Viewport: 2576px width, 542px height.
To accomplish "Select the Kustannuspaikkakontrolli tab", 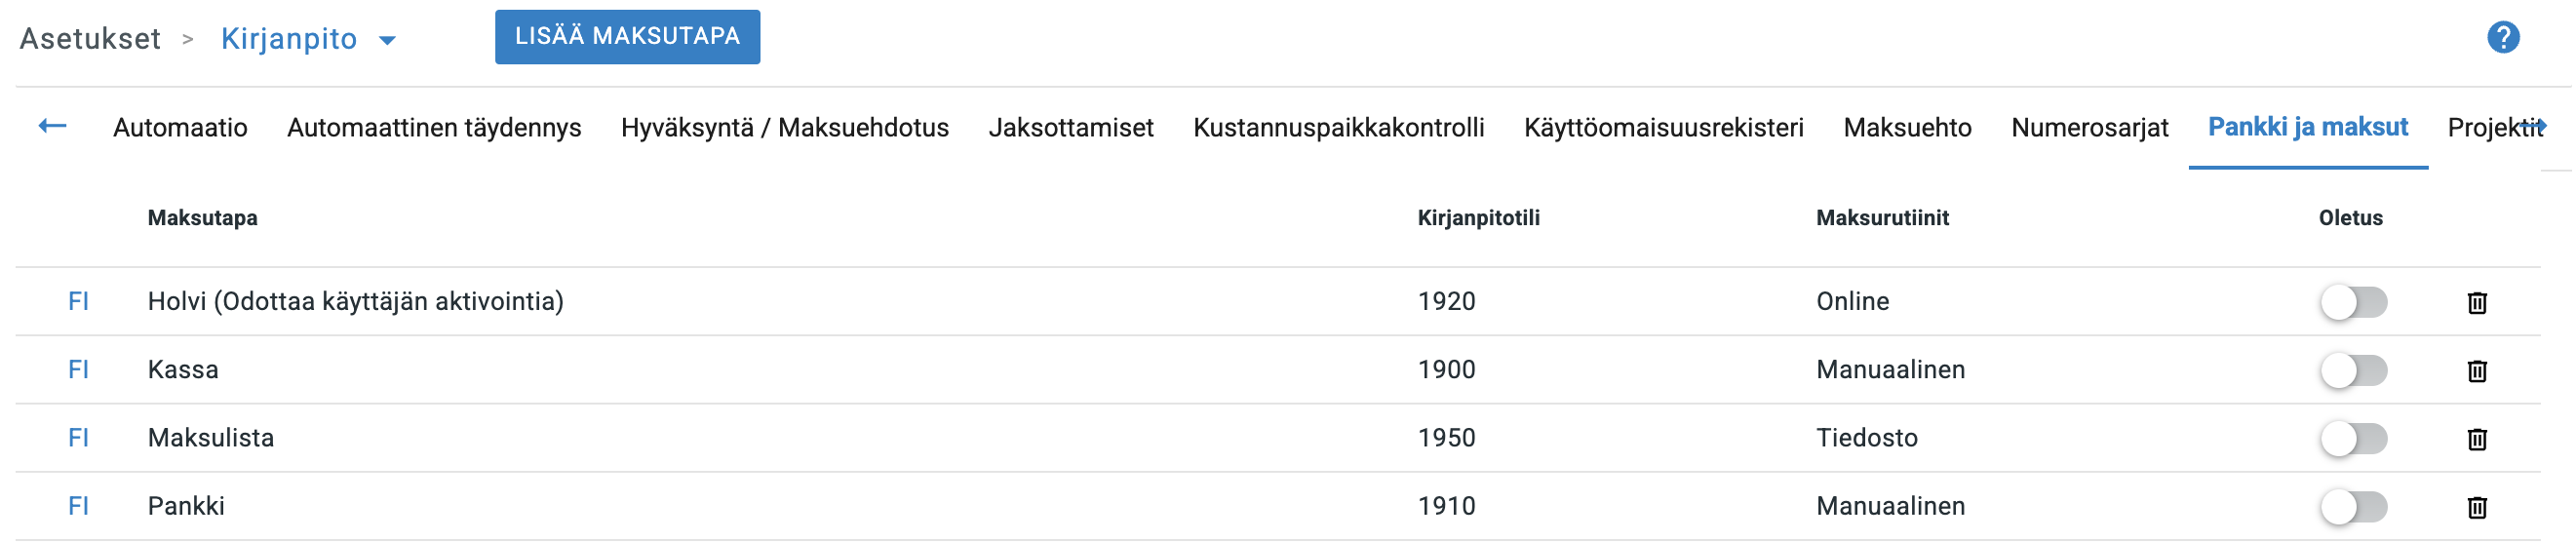I will coord(1338,128).
